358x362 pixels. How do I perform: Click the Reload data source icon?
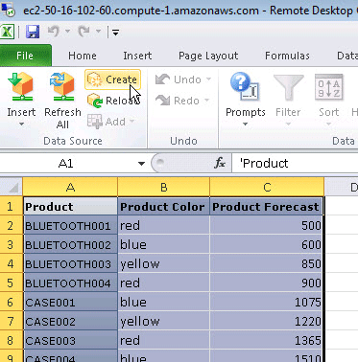click(95, 101)
